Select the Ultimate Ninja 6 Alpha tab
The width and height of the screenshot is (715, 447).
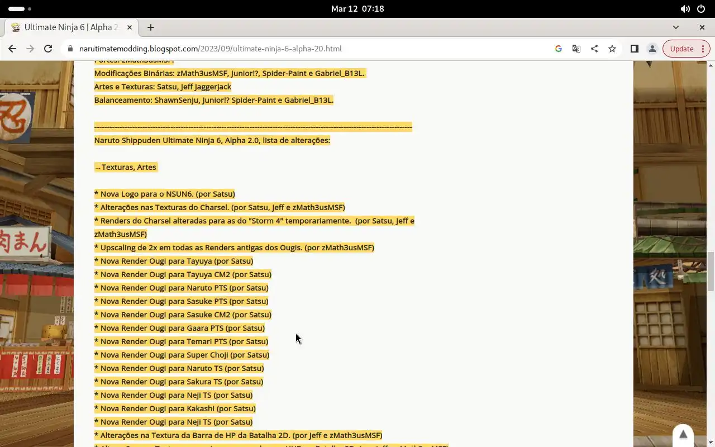coord(71,27)
